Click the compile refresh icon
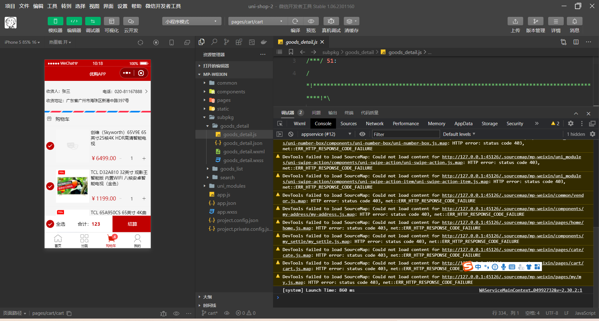 [295, 21]
